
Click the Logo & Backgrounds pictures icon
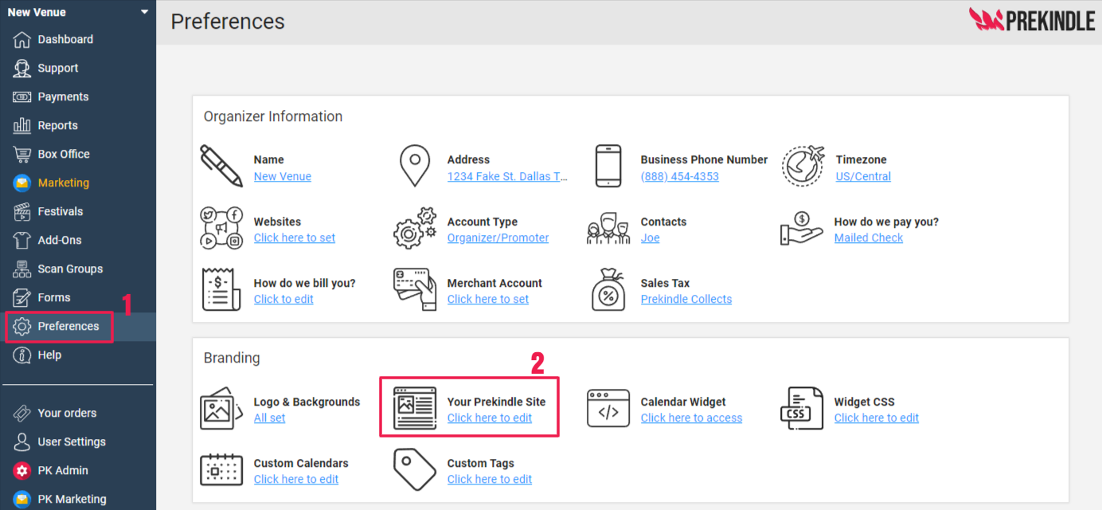coord(221,408)
